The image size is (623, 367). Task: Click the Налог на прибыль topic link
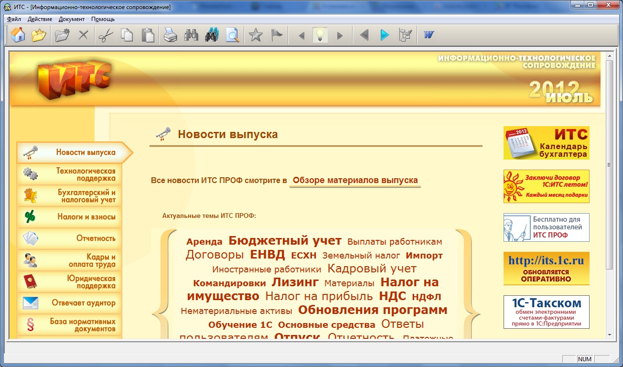coord(319,296)
